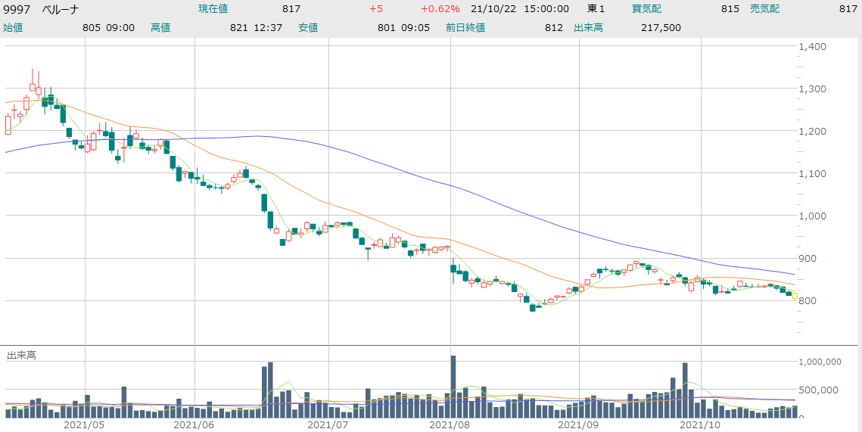Click the 2021/05 date on time axis
This screenshot has width=862, height=432.
[84, 425]
